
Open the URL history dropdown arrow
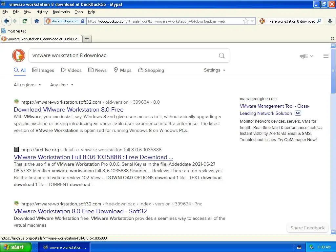pos(252,21)
